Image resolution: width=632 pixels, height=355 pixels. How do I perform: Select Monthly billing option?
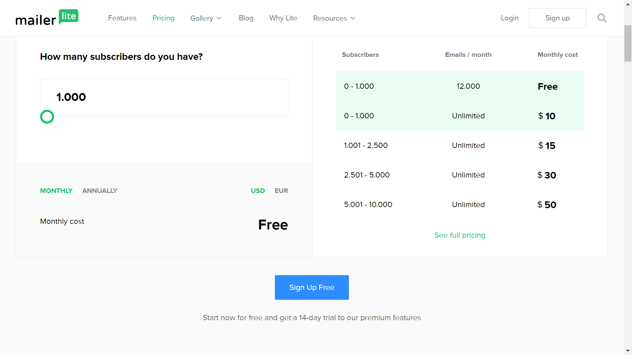56,191
